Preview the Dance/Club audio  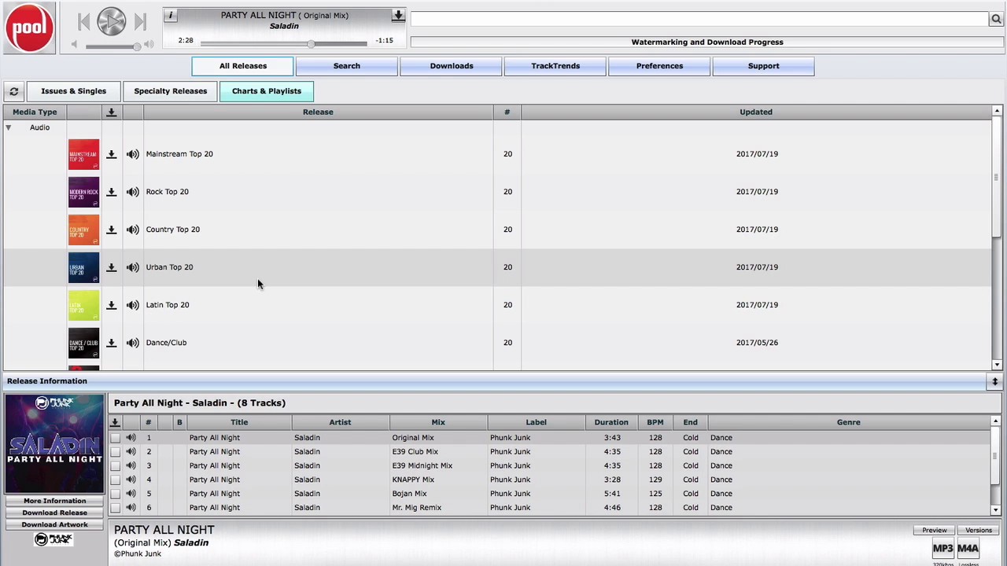(132, 343)
